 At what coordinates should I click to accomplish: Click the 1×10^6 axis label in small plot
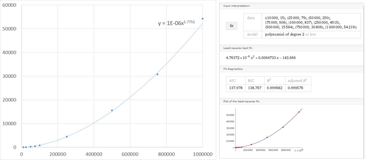coord(299,151)
